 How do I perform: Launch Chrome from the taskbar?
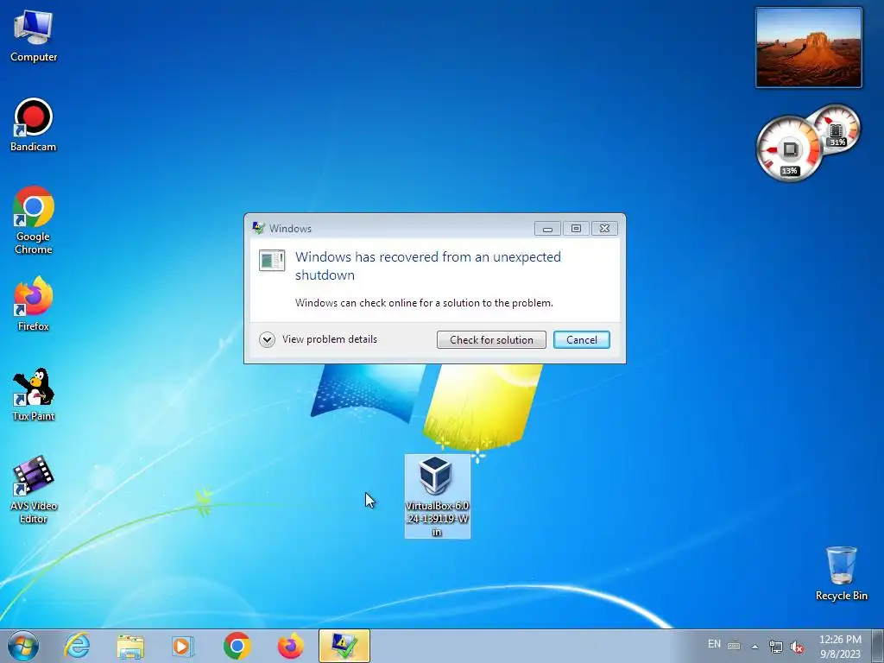(x=237, y=646)
